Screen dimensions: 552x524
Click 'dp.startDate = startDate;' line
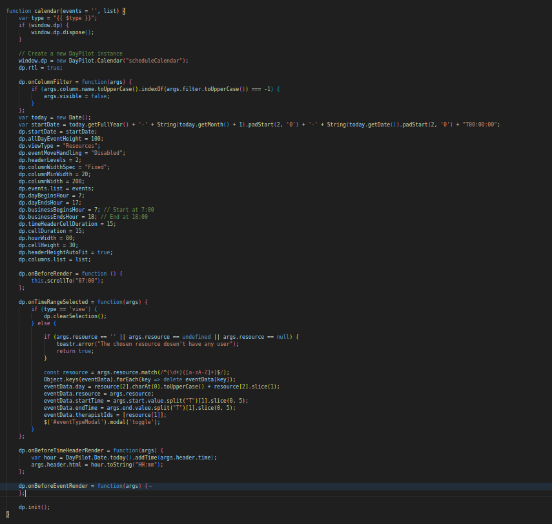coord(57,132)
